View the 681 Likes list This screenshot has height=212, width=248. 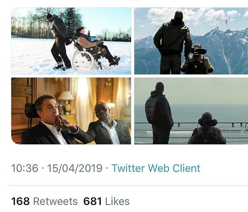107,201
